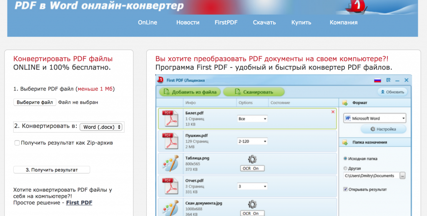The image size is (427, 216).
Task: Open the Microsoft Word format dropdown
Action: (375, 118)
